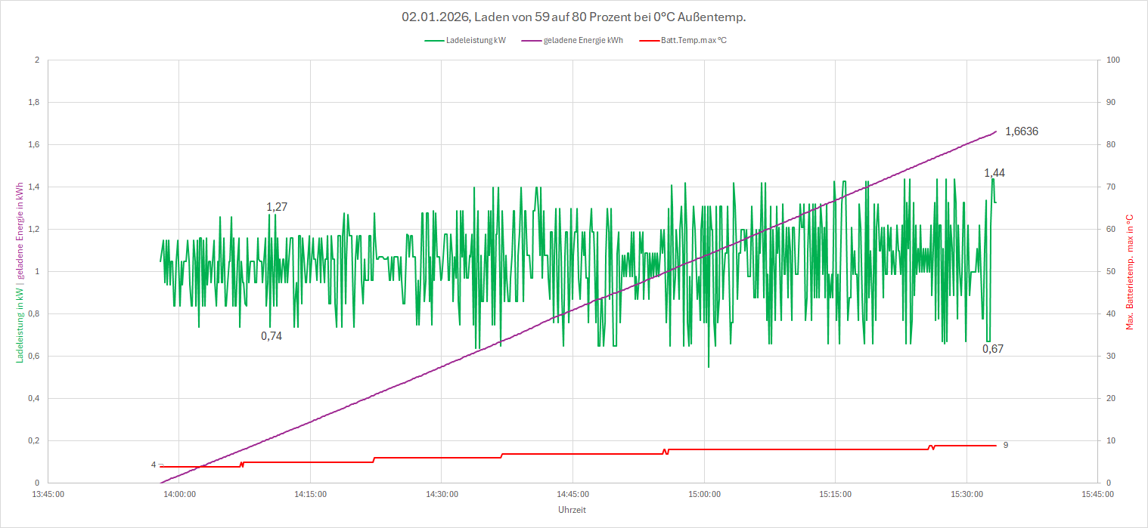The image size is (1148, 528).
Task: Click the 1,6636 data label
Action: tap(1021, 131)
